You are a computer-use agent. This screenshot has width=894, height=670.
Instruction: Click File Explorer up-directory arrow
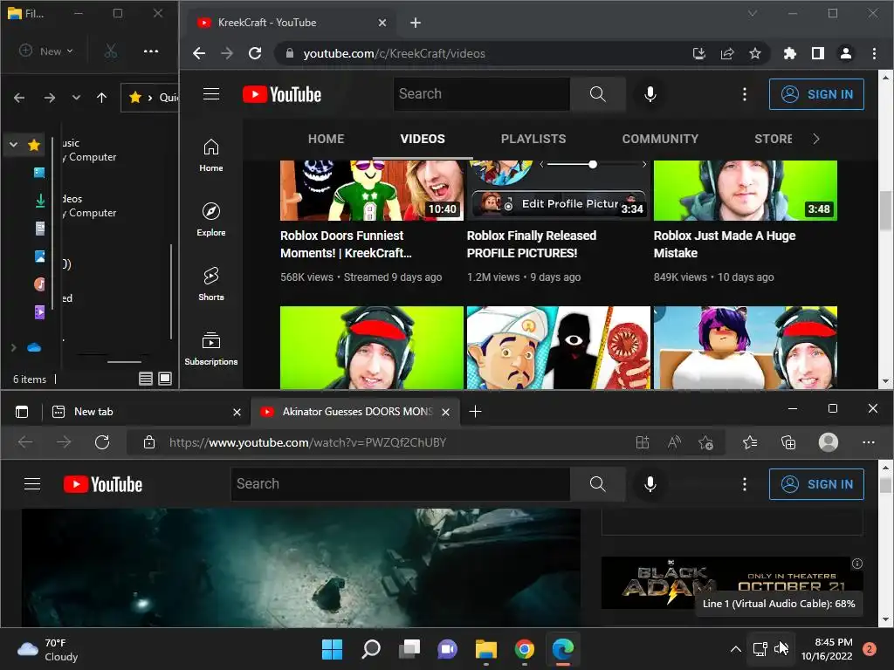tap(101, 98)
